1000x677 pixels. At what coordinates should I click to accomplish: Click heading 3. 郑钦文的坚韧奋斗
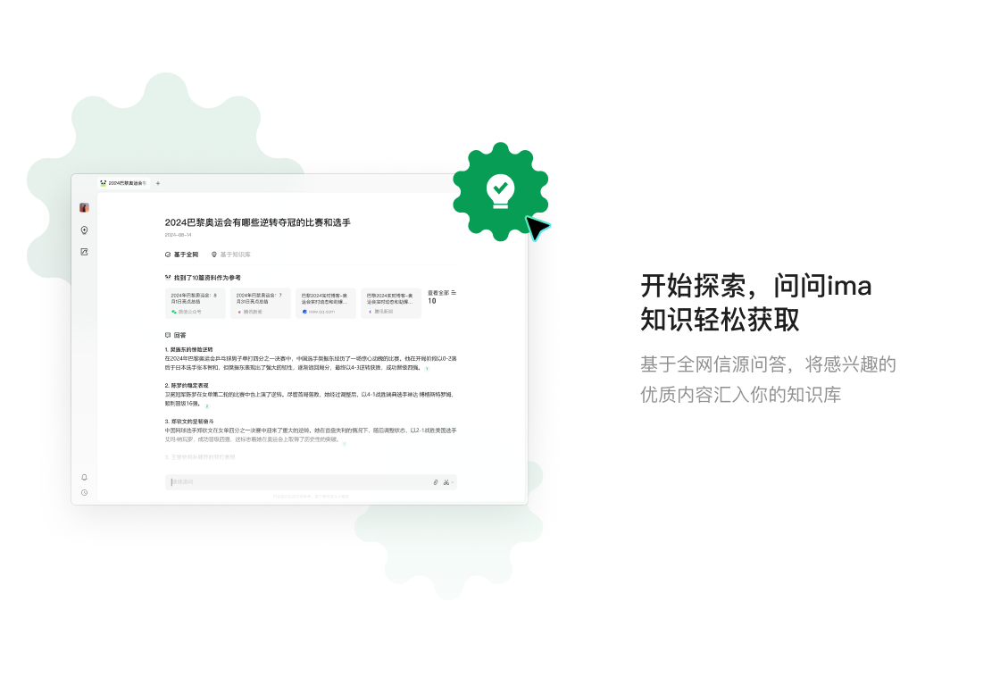(189, 422)
